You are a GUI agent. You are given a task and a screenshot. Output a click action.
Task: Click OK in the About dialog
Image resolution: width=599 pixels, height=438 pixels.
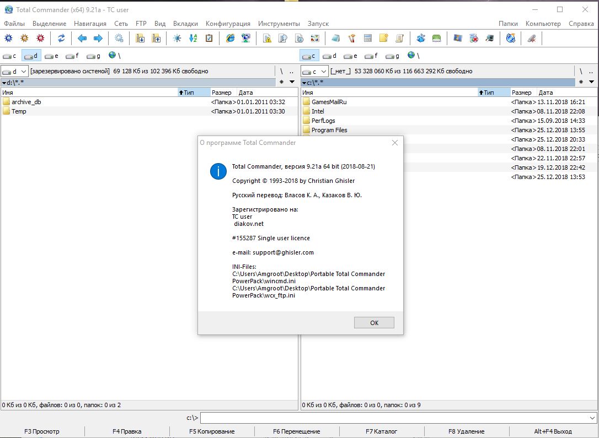(374, 323)
